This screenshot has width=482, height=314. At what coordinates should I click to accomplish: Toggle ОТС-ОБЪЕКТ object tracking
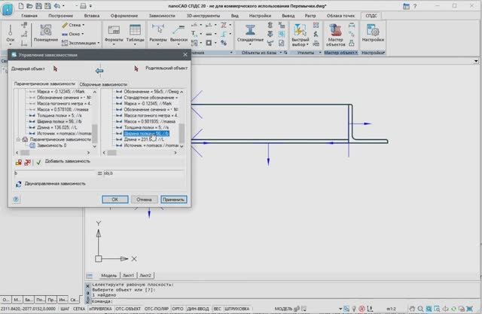pos(128,309)
